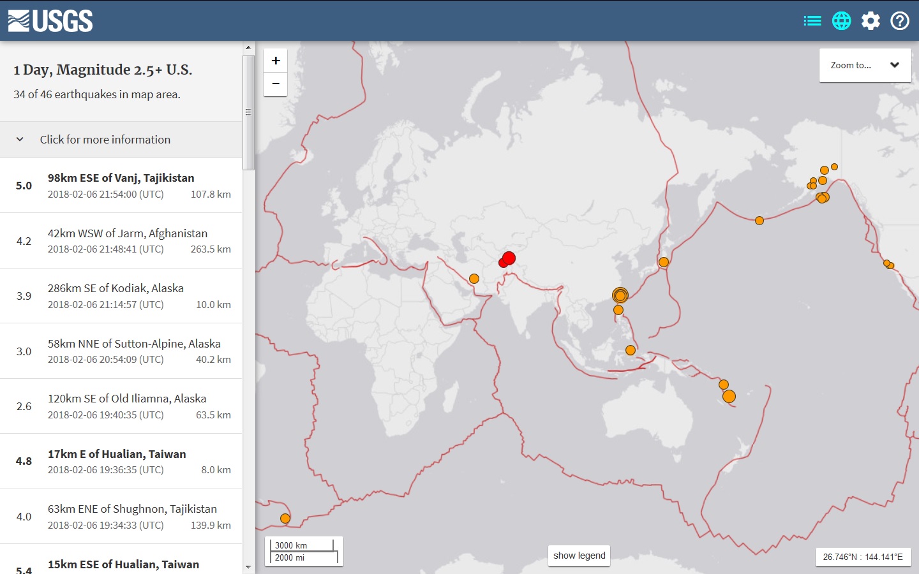Open settings gear icon

870,21
